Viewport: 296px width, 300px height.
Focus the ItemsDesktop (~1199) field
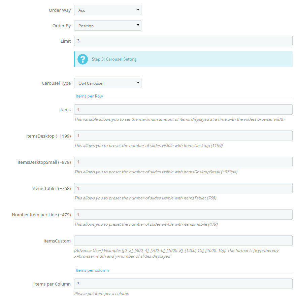click(183, 136)
